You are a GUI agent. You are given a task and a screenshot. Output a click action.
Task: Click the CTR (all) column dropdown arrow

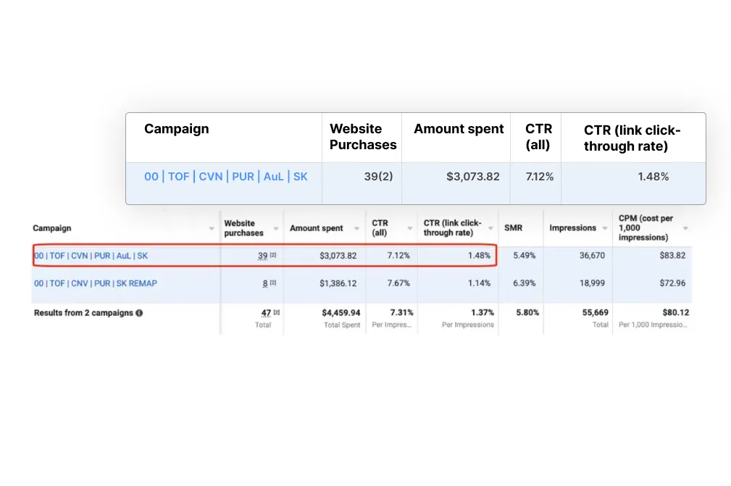[x=411, y=229]
